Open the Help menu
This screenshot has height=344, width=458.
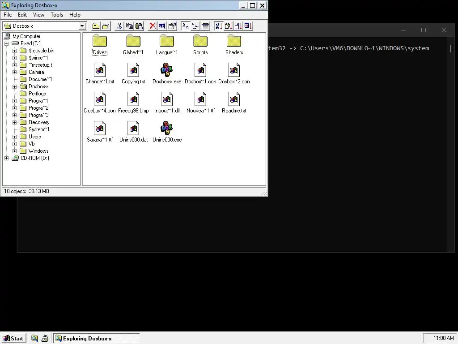pos(75,15)
